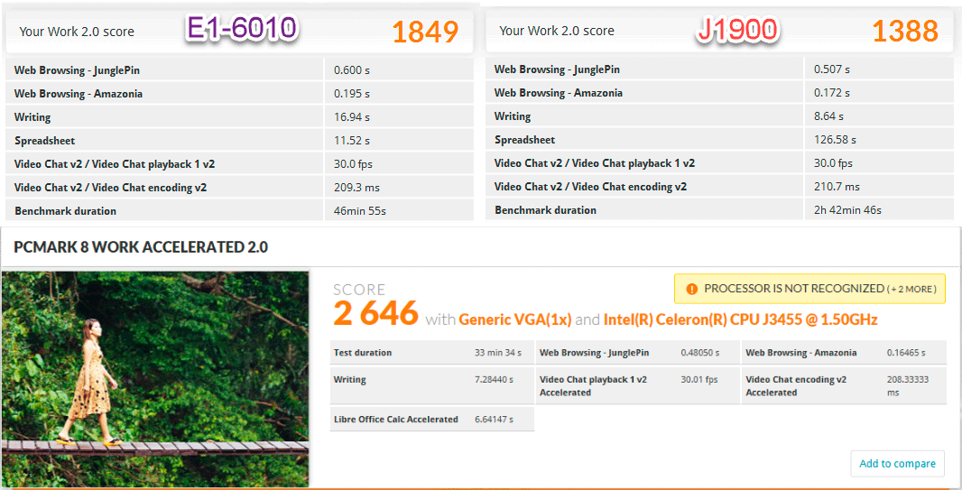Select the 0.16465 s Amazonia result
The image size is (962, 490).
click(906, 353)
